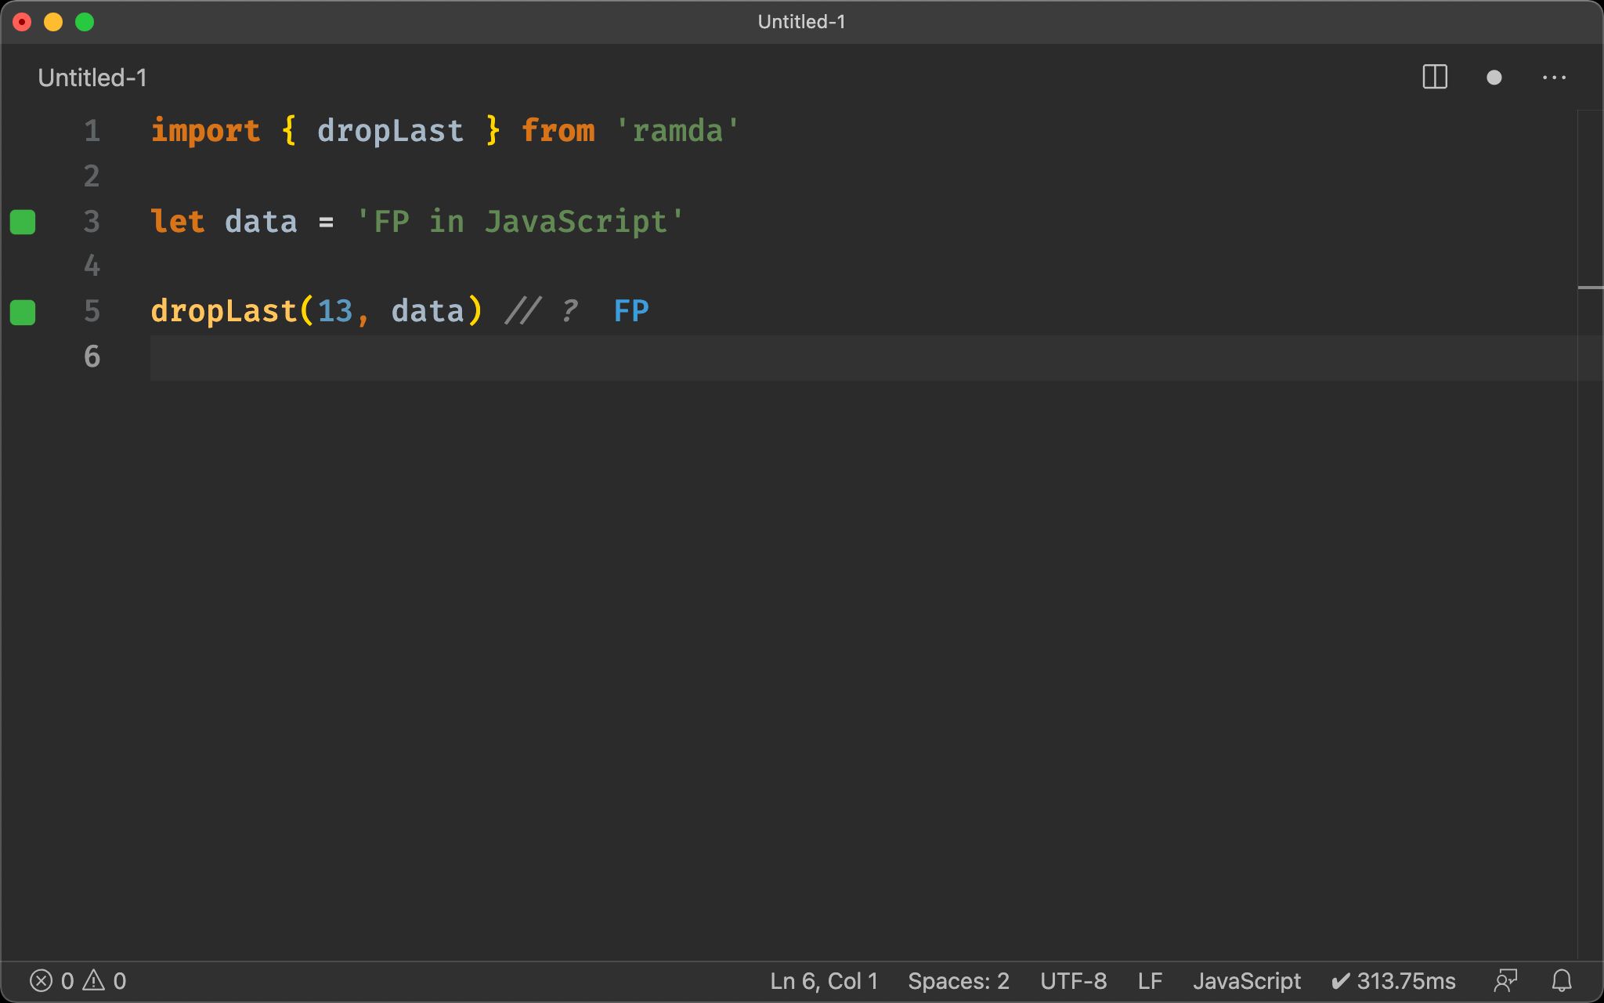Click the dropLast call on line 5
This screenshot has height=1003, width=1604.
point(224,312)
